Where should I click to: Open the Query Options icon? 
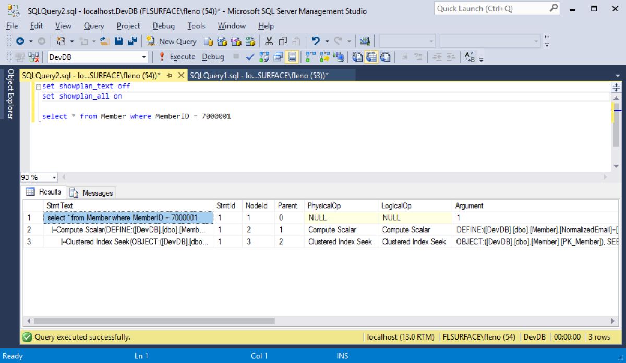pyautogui.click(x=278, y=57)
